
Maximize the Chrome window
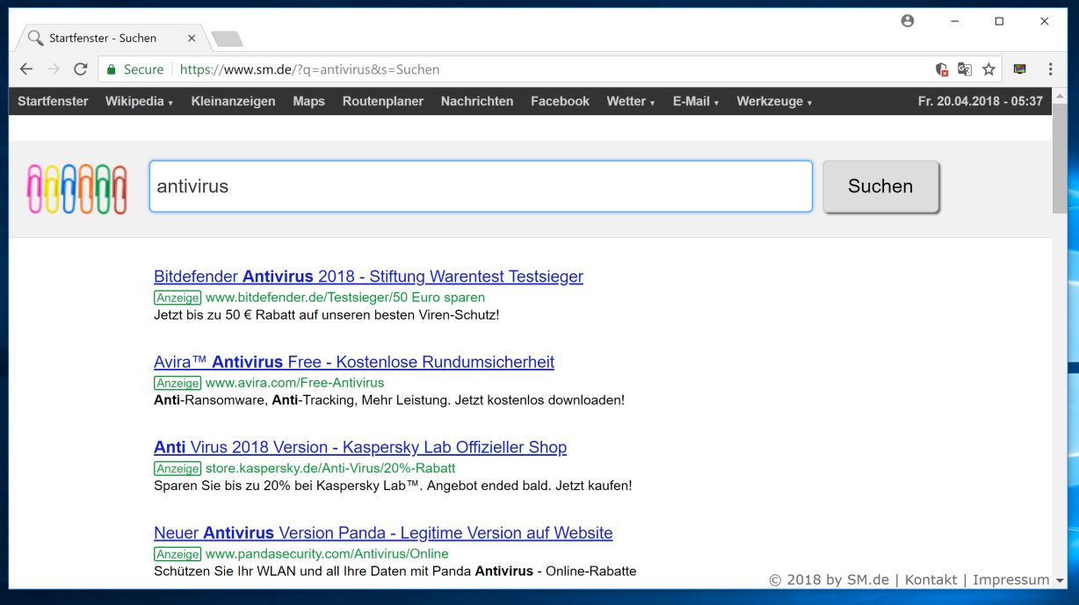click(x=999, y=21)
